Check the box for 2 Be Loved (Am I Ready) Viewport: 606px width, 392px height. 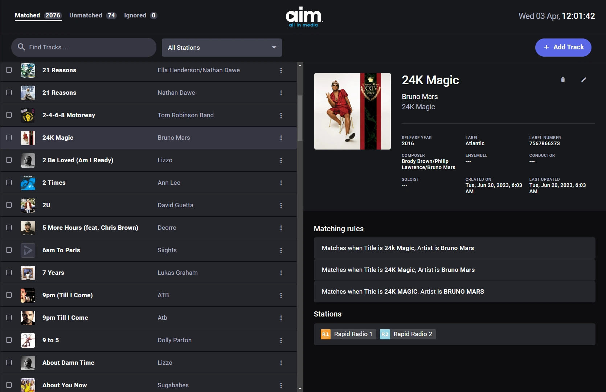click(9, 160)
